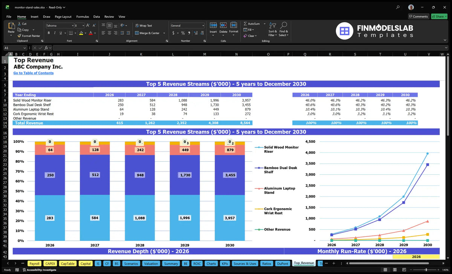This screenshot has width=452, height=274.
Task: Click the Insert cells icon
Action: tap(213, 25)
